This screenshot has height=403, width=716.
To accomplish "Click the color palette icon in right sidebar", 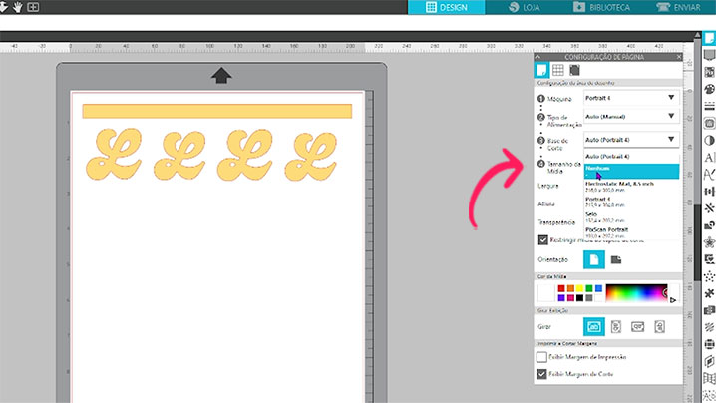I will 709,90.
